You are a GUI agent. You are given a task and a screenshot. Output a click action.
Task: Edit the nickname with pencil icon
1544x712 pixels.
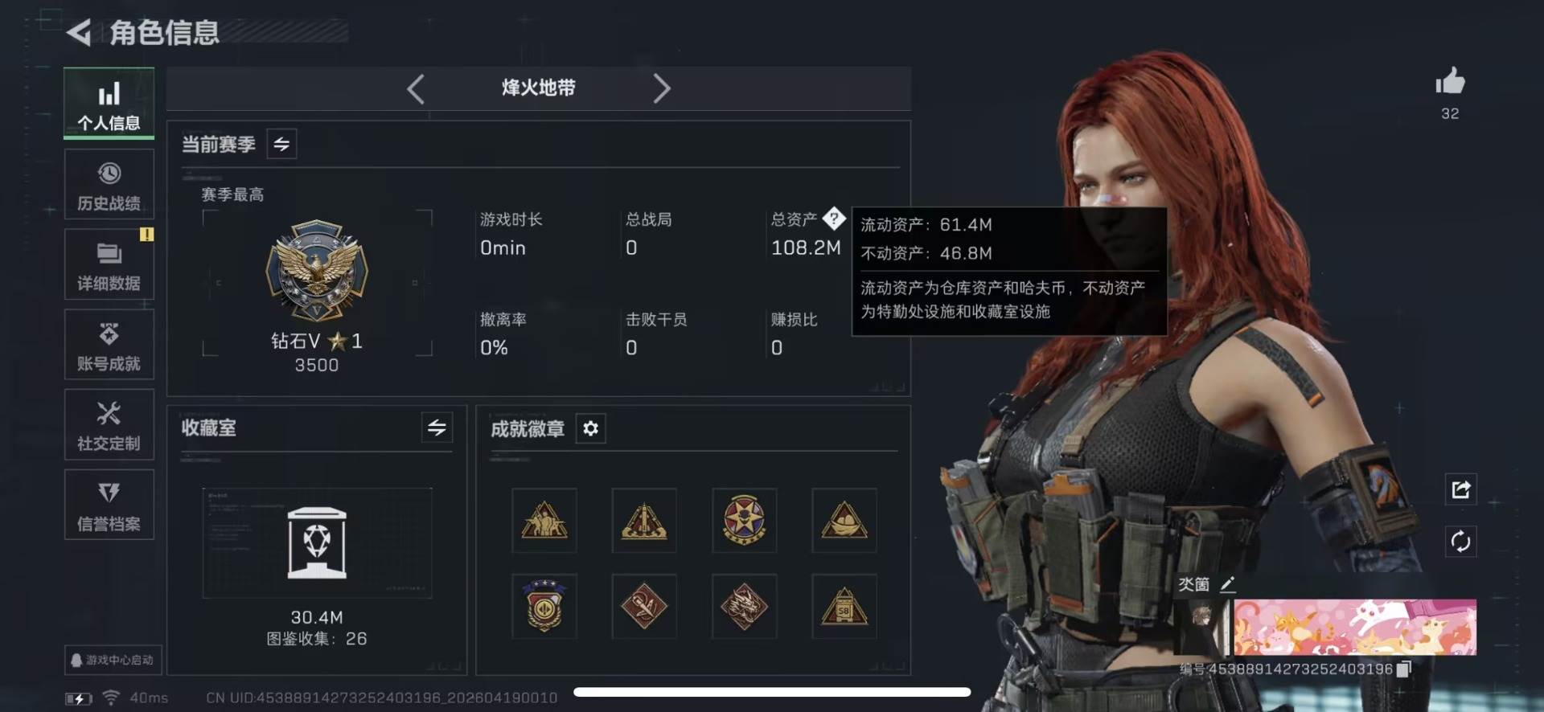point(1227,584)
